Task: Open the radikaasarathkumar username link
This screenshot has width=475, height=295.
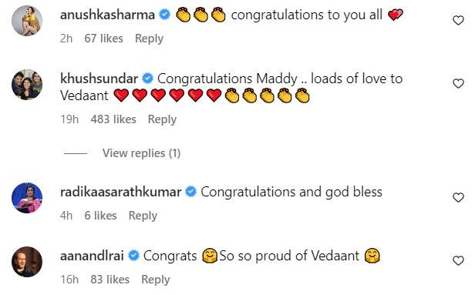Action: [x=120, y=192]
